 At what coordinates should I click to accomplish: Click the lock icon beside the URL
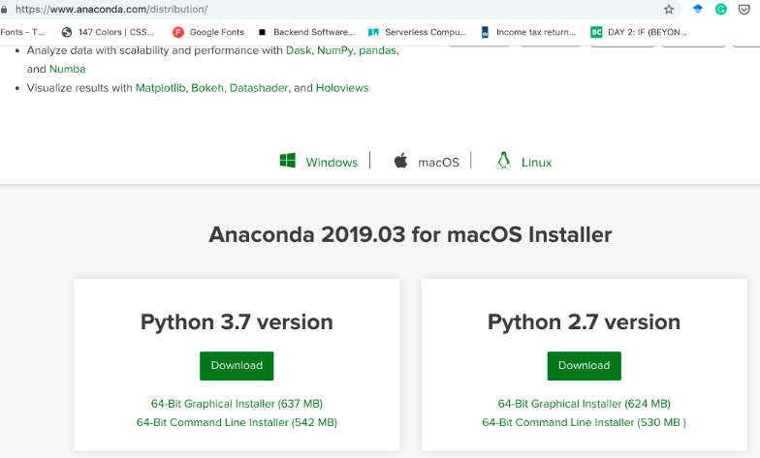pyautogui.click(x=4, y=10)
